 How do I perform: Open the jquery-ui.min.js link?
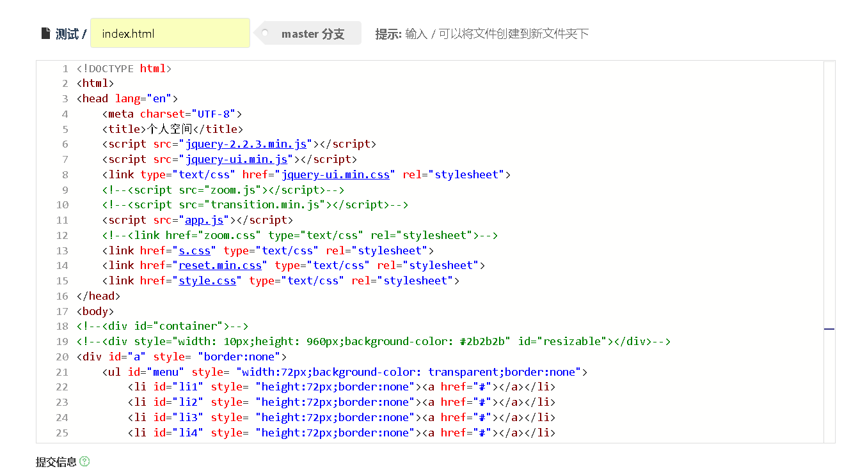[x=236, y=159]
